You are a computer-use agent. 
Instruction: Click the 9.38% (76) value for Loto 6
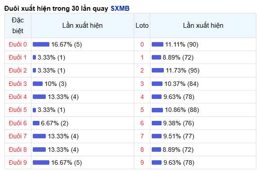pyautogui.click(x=179, y=123)
